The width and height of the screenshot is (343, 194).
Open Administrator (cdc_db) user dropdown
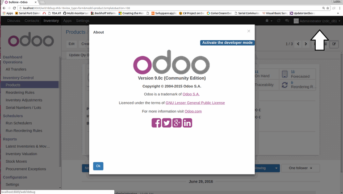point(317,21)
